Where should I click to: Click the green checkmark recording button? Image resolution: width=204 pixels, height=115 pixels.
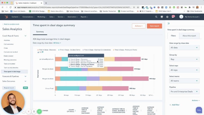(39, 111)
